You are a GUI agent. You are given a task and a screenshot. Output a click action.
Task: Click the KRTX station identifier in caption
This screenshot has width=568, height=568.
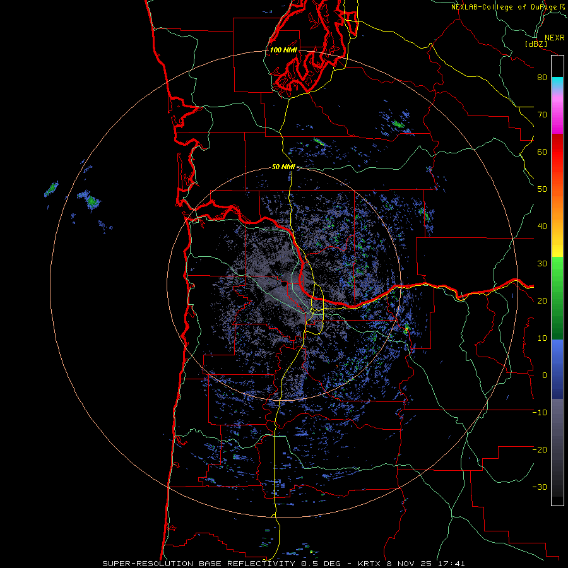coord(370,564)
